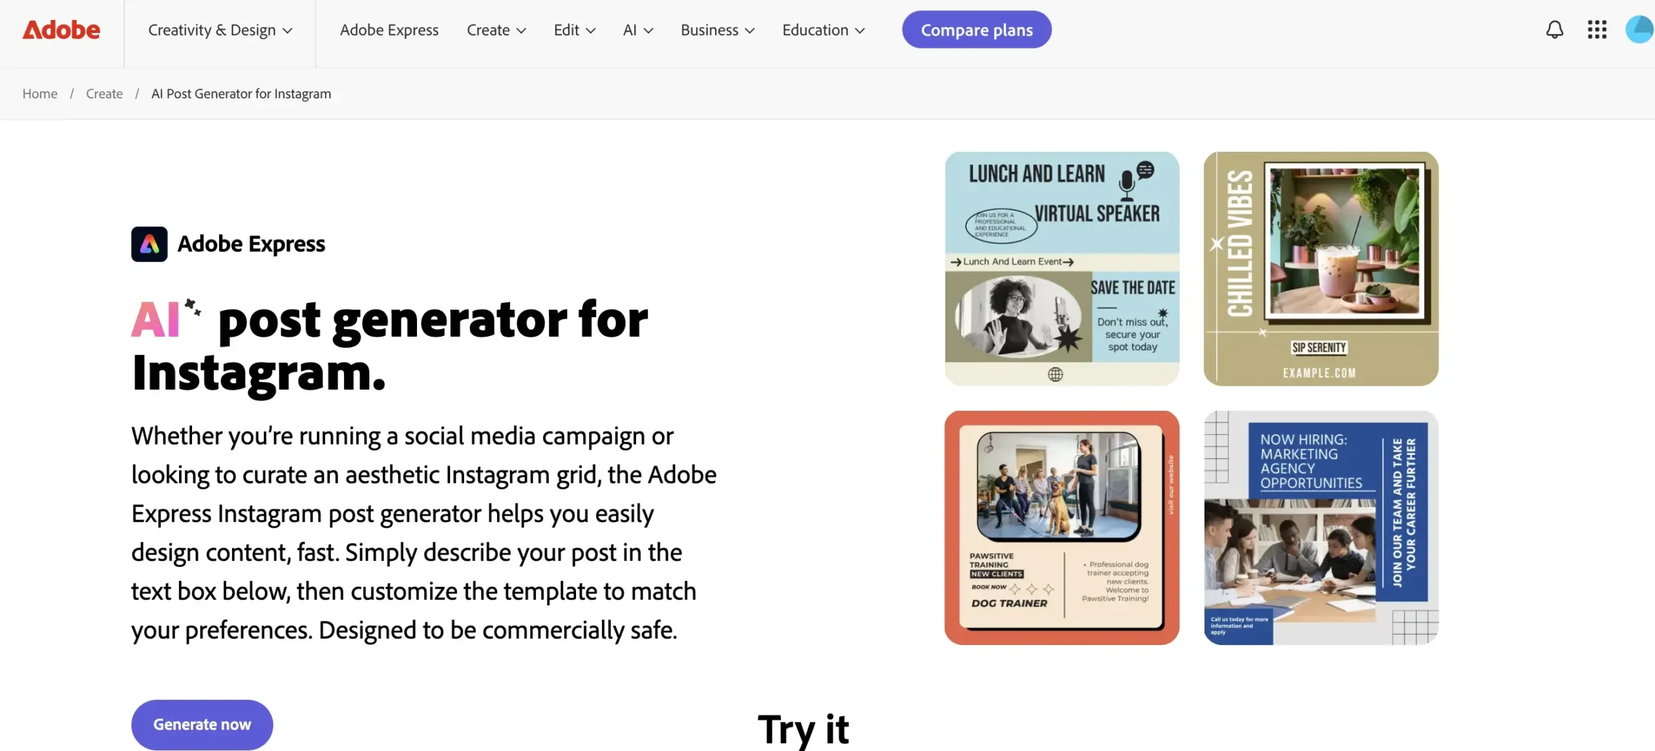Click the notification bell icon
Viewport: 1655px width, 751px height.
click(x=1553, y=28)
